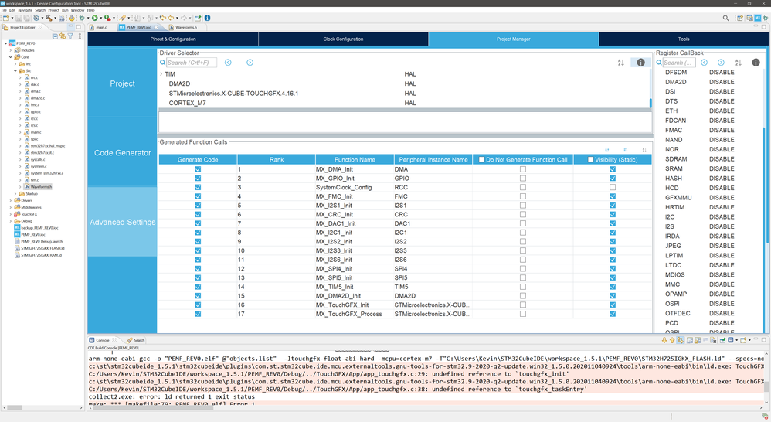Expand the Debug folder
The height and width of the screenshot is (422, 771).
10,221
